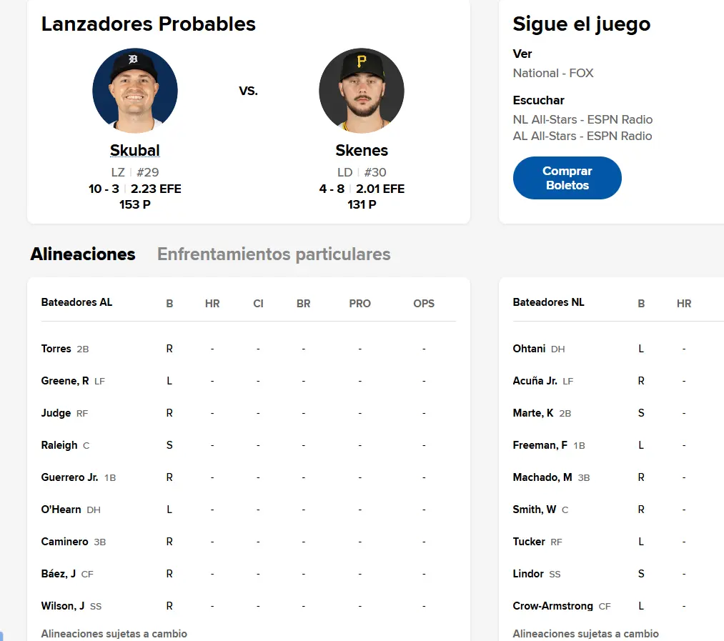The image size is (724, 641).
Task: Click the Skubal pitcher name link
Action: [135, 151]
